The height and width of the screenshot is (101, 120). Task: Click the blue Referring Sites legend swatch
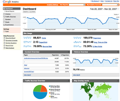pos(50,86)
